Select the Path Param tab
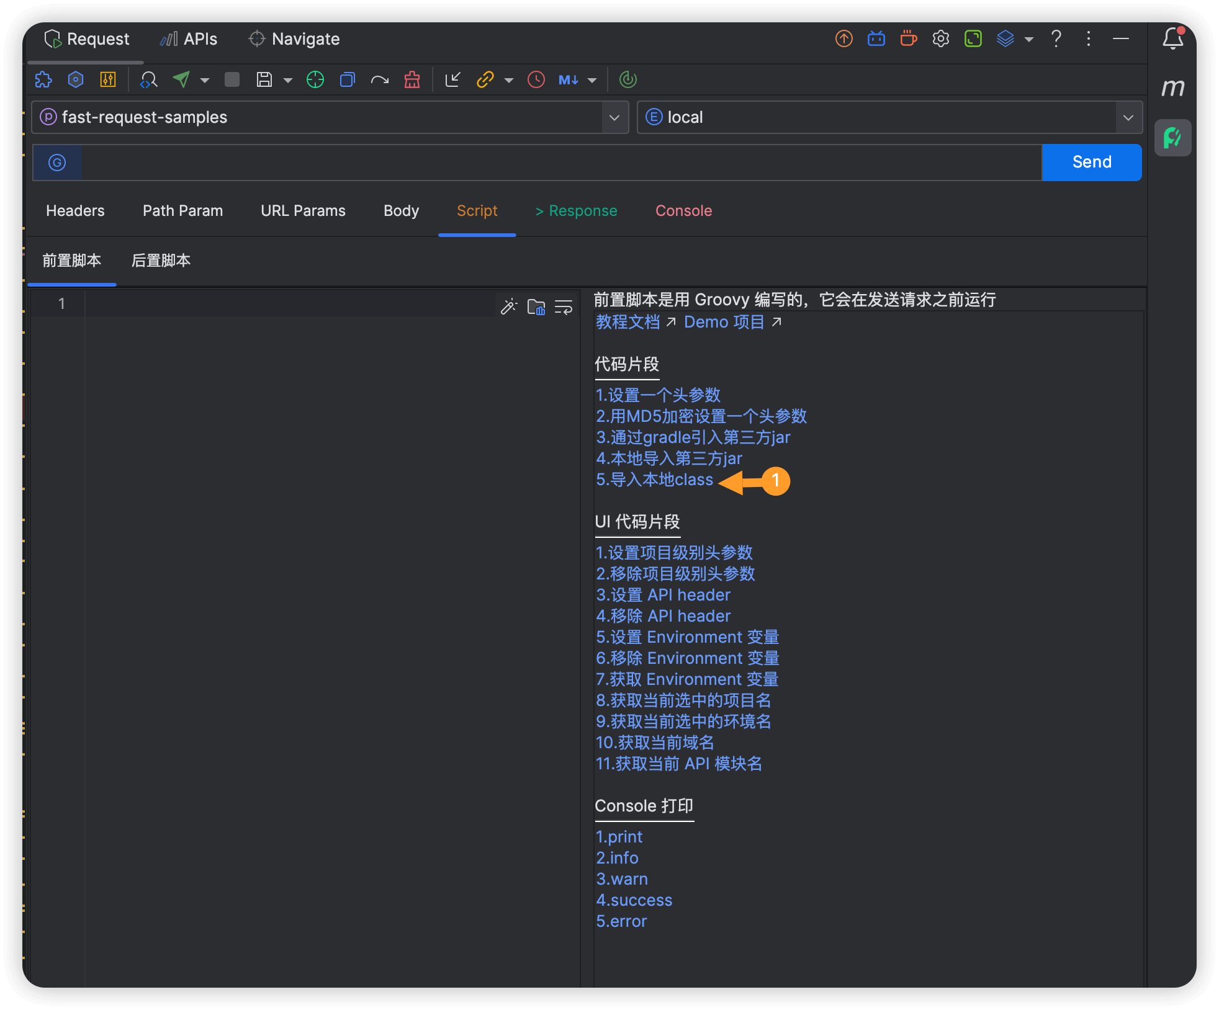 (x=182, y=211)
